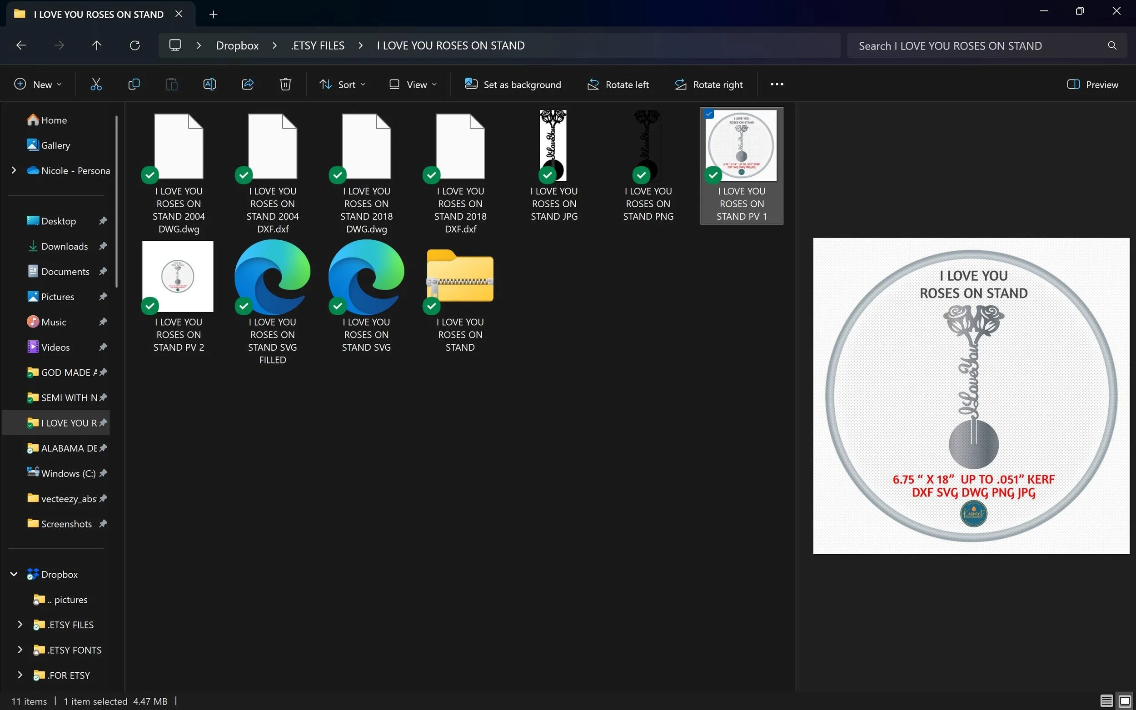
Task: Toggle the Preview pane button
Action: pyautogui.click(x=1093, y=84)
